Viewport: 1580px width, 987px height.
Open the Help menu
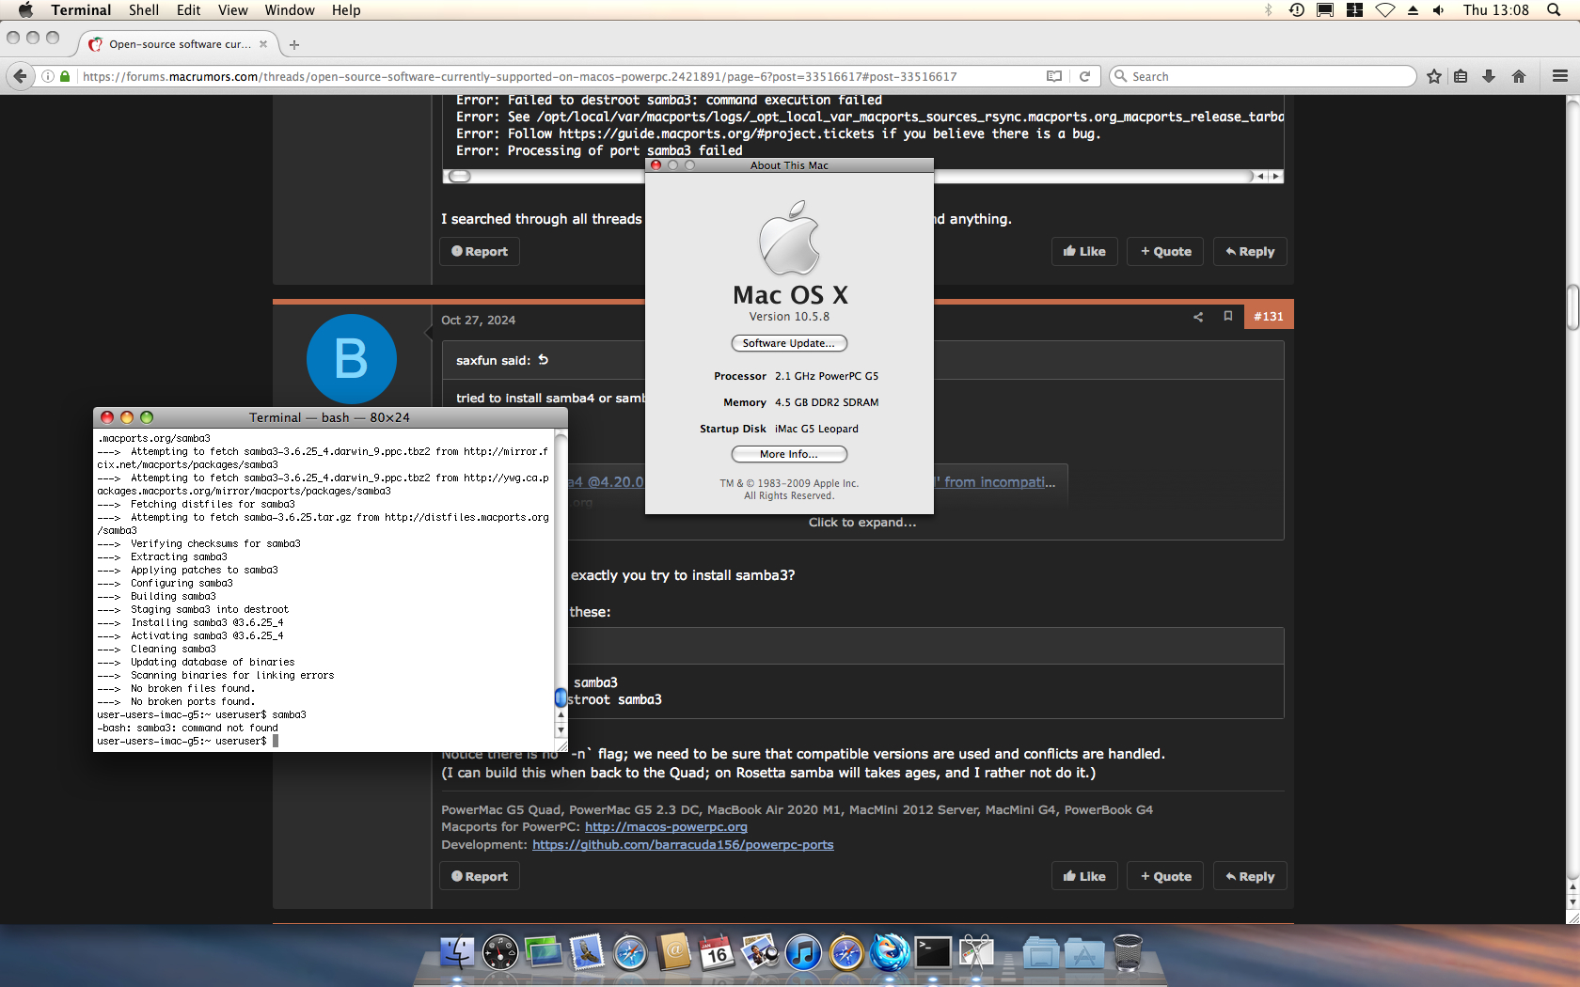coord(346,10)
